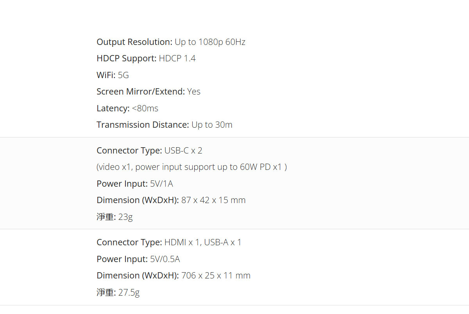Select the 'Up to 30m' value
This screenshot has width=469, height=314.
pos(212,125)
